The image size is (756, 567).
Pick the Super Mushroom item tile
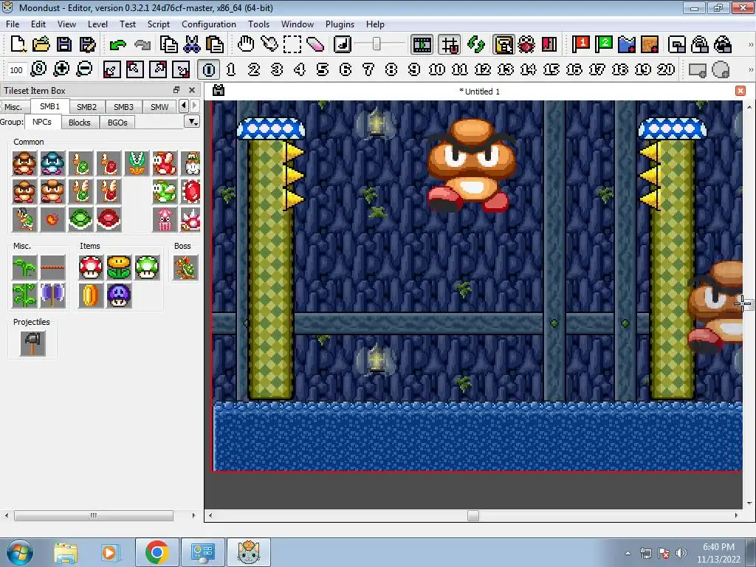click(91, 267)
